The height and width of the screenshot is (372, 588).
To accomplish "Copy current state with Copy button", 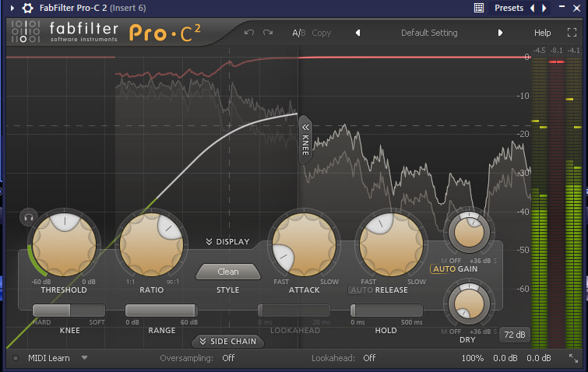I will (x=322, y=33).
